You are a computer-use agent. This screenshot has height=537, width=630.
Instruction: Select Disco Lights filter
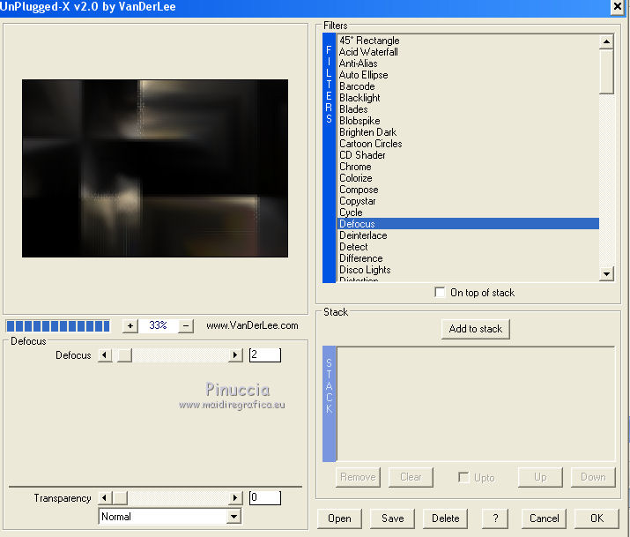[468, 270]
